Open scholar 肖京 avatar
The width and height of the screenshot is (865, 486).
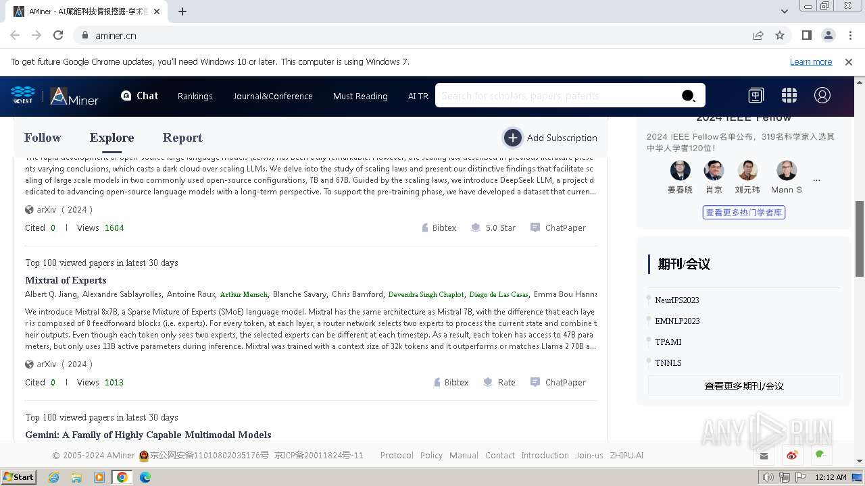tap(714, 171)
